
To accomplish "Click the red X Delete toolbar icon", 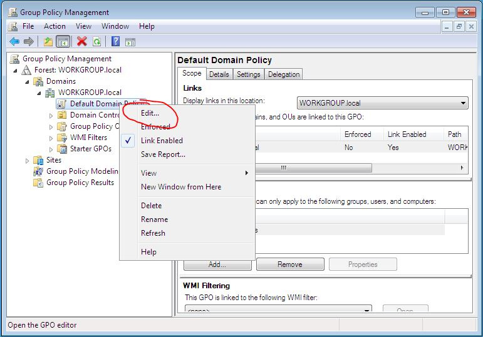I will click(x=81, y=42).
